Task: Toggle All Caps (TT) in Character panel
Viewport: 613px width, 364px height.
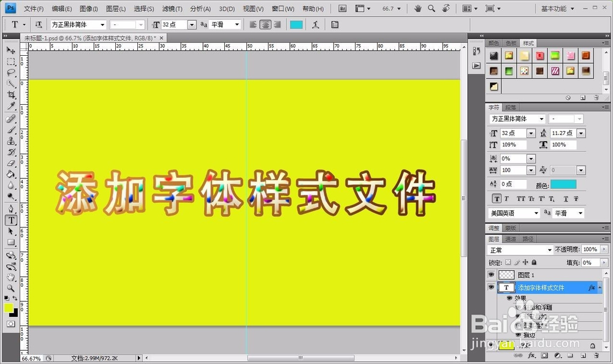Action: pyautogui.click(x=520, y=199)
